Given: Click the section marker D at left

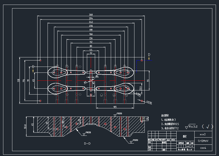Looking at the screenshot, I should point(33,67).
